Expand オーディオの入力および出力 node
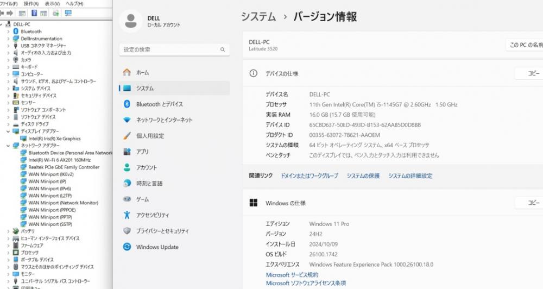 coord(8,53)
